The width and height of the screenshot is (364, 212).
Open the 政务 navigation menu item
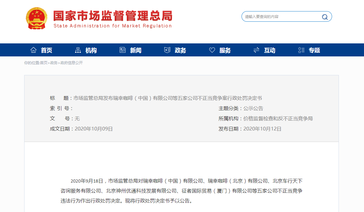click(x=180, y=50)
